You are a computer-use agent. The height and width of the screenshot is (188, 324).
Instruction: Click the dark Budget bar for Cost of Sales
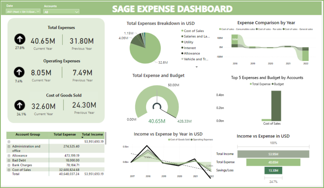pyautogui.click(x=276, y=106)
